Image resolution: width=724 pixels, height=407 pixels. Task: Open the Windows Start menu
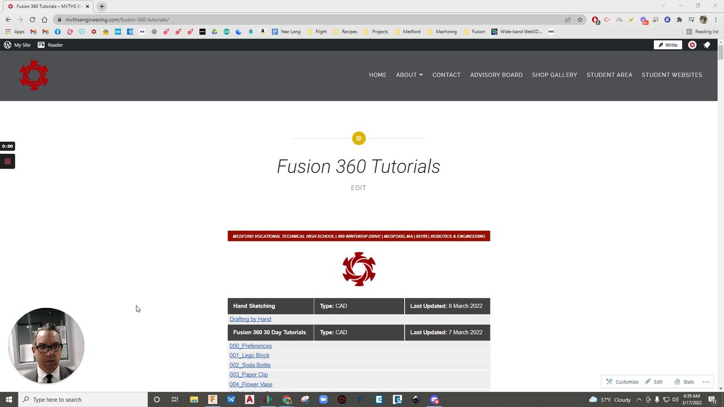tap(8, 400)
